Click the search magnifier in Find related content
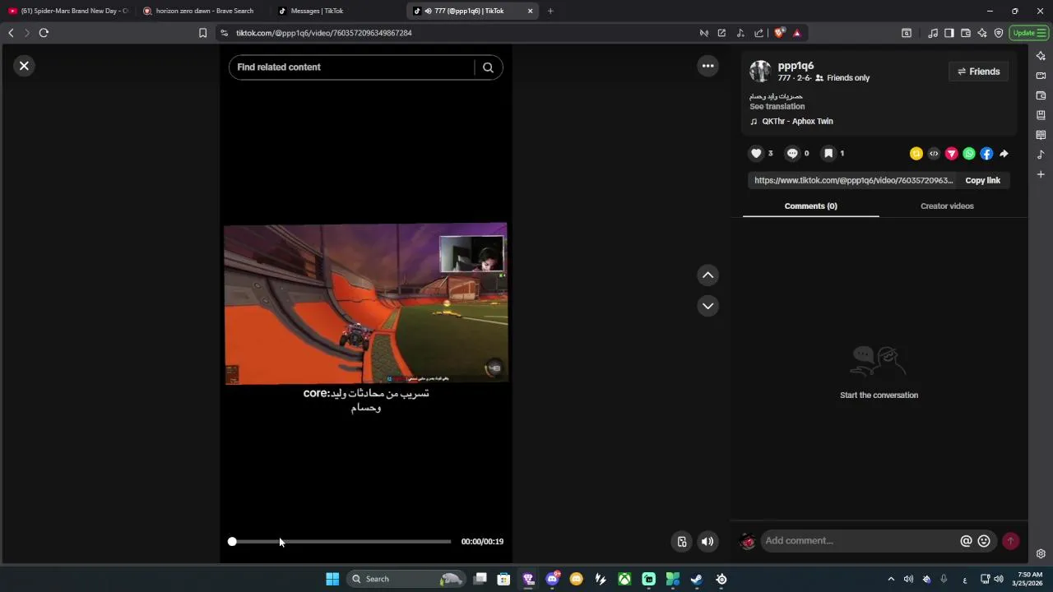The height and width of the screenshot is (592, 1053). click(488, 67)
